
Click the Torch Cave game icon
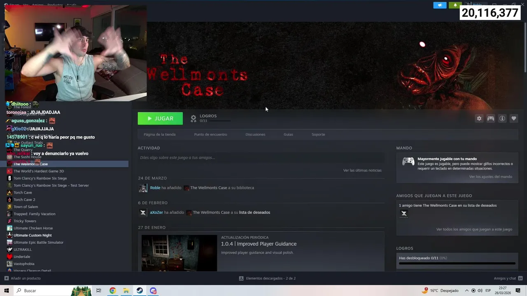click(x=9, y=192)
